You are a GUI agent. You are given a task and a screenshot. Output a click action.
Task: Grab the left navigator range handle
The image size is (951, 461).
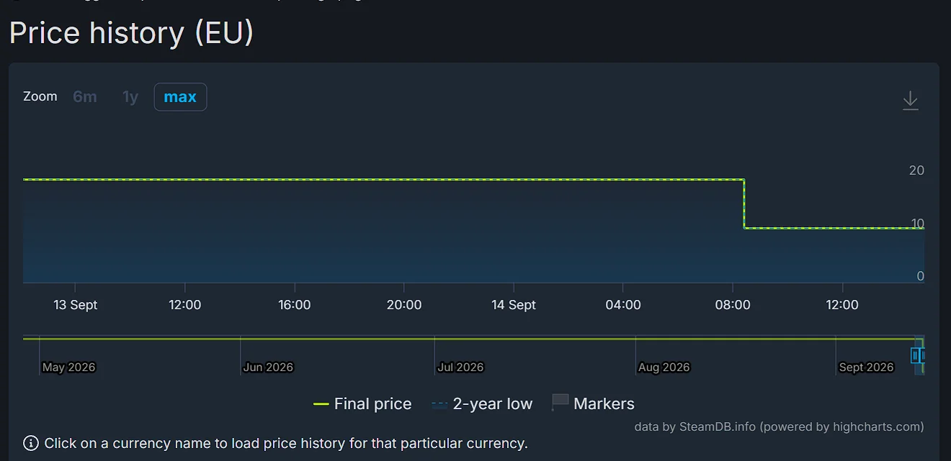915,355
